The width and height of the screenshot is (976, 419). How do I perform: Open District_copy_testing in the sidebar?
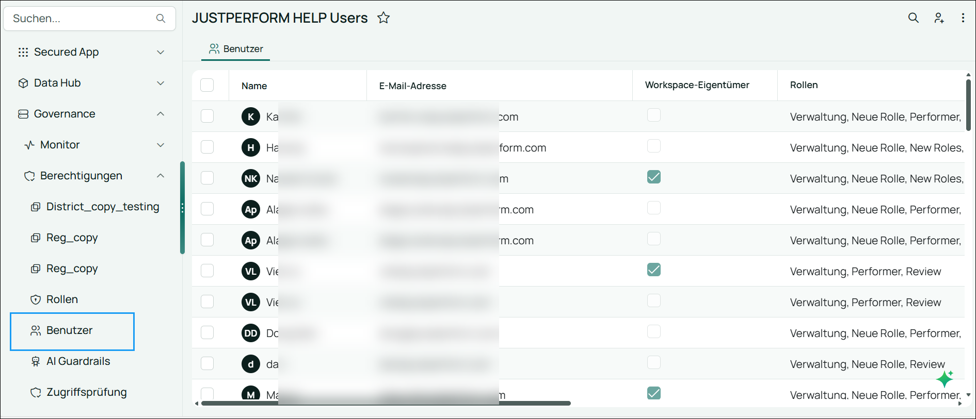tap(103, 207)
